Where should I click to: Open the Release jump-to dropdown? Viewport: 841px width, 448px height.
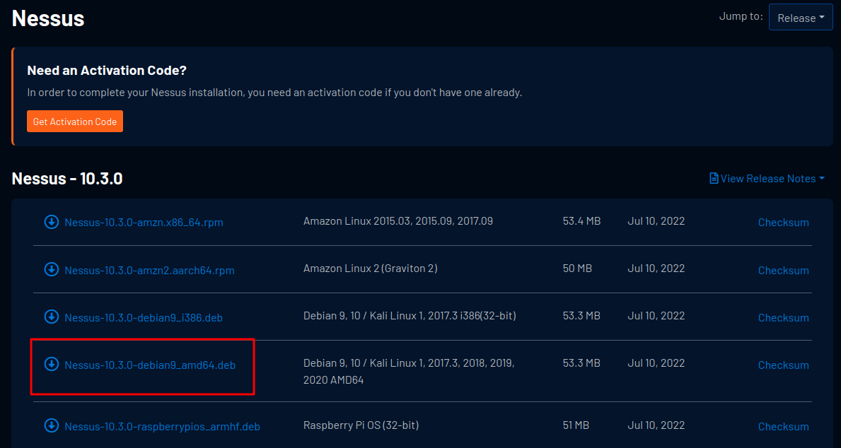click(801, 18)
